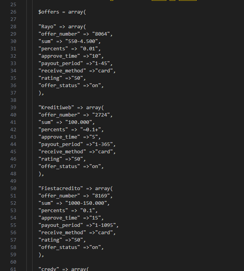Image resolution: width=244 pixels, height=271 pixels.
Task: Click line number 26 in the gutter
Action: 13,12
